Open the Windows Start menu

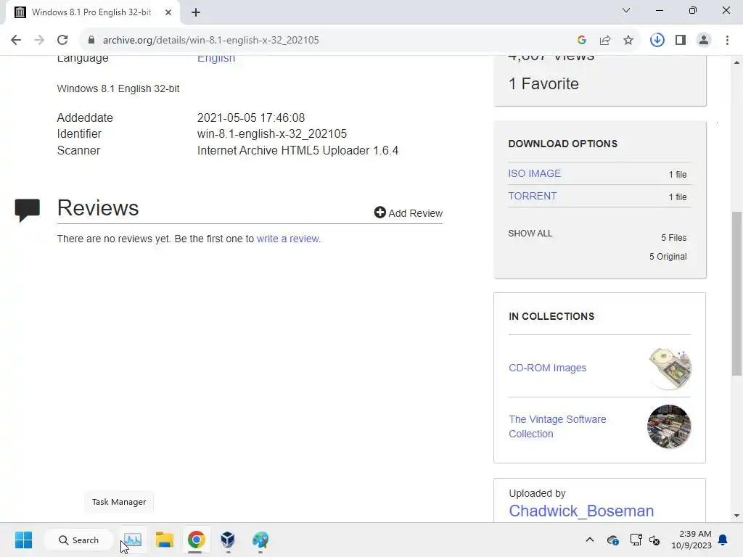(x=23, y=540)
